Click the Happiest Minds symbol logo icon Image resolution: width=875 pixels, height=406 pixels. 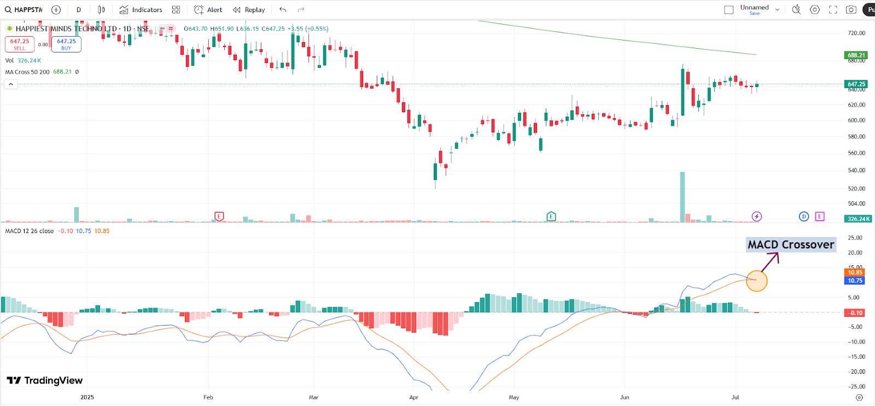tap(9, 28)
